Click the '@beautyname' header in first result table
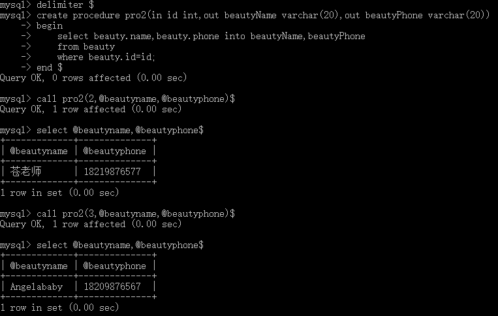498x316 pixels. (x=39, y=151)
